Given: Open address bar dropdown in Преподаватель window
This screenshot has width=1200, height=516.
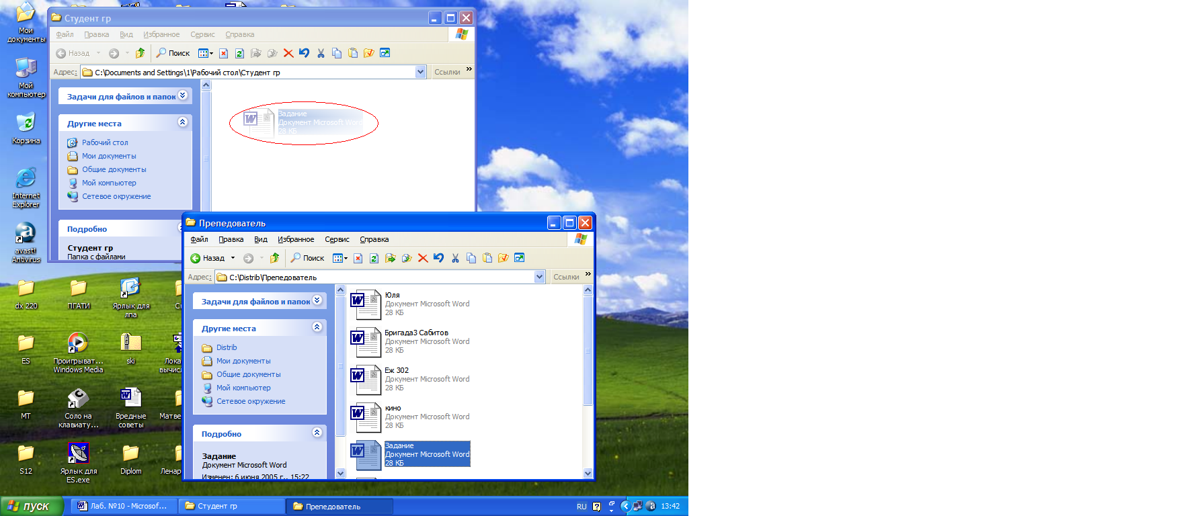Looking at the screenshot, I should tap(539, 277).
